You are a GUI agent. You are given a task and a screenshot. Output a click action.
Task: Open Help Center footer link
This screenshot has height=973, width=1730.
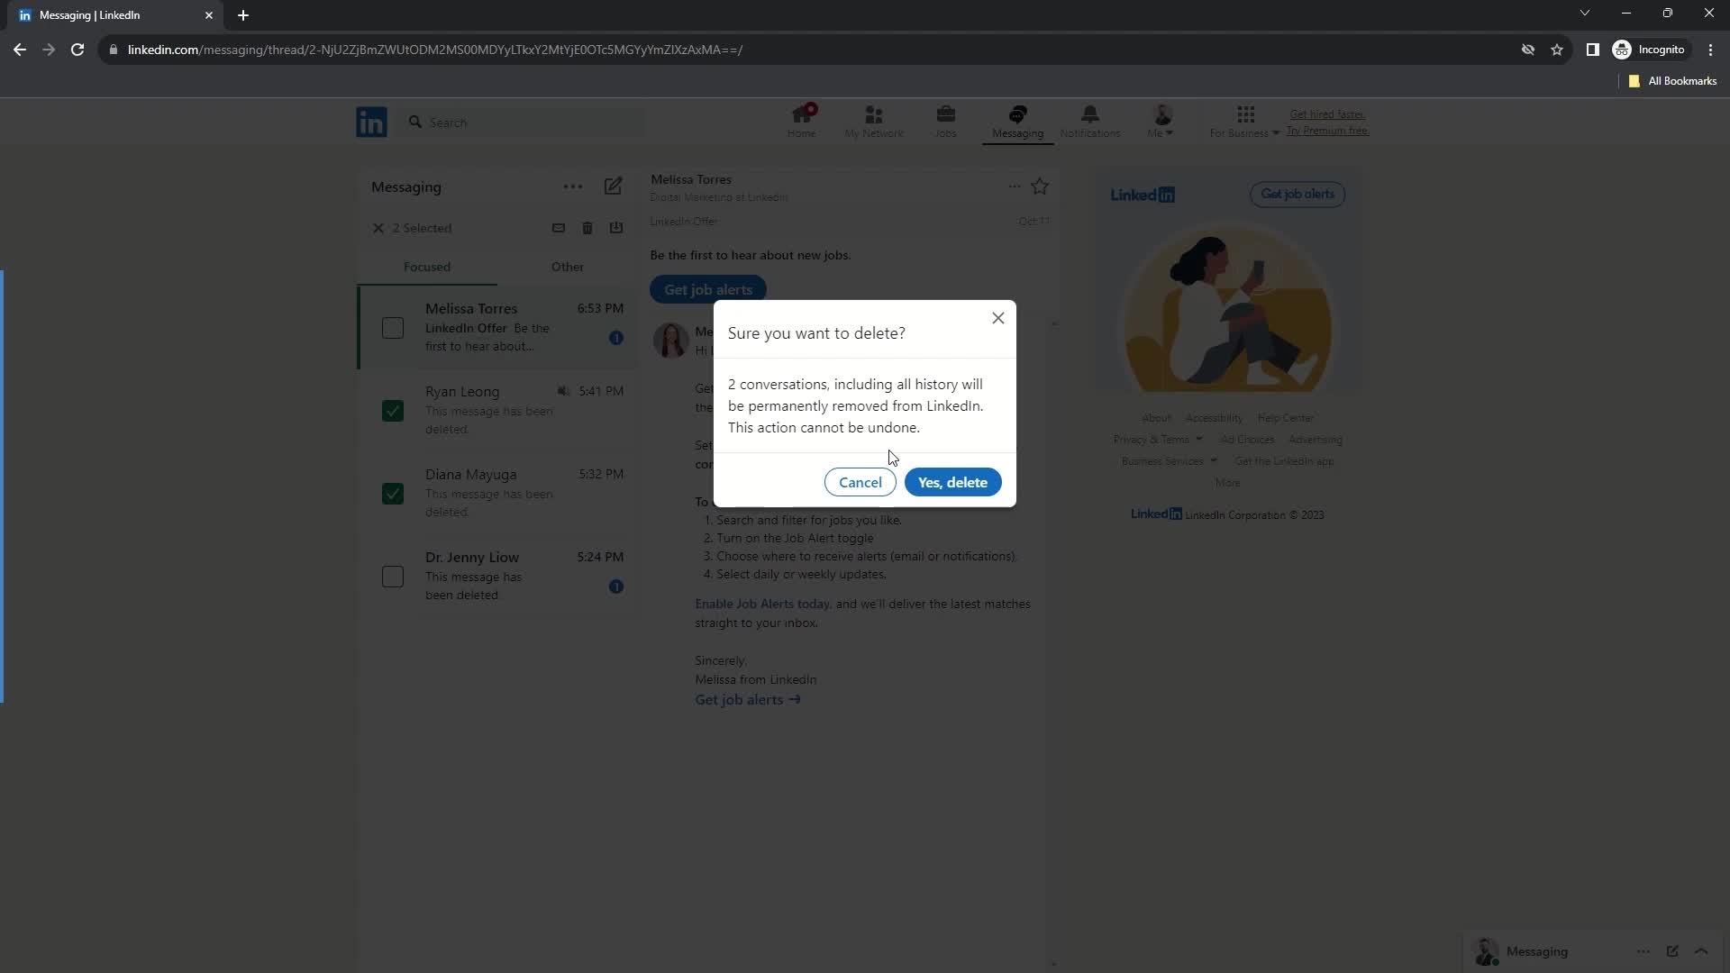[x=1286, y=418]
